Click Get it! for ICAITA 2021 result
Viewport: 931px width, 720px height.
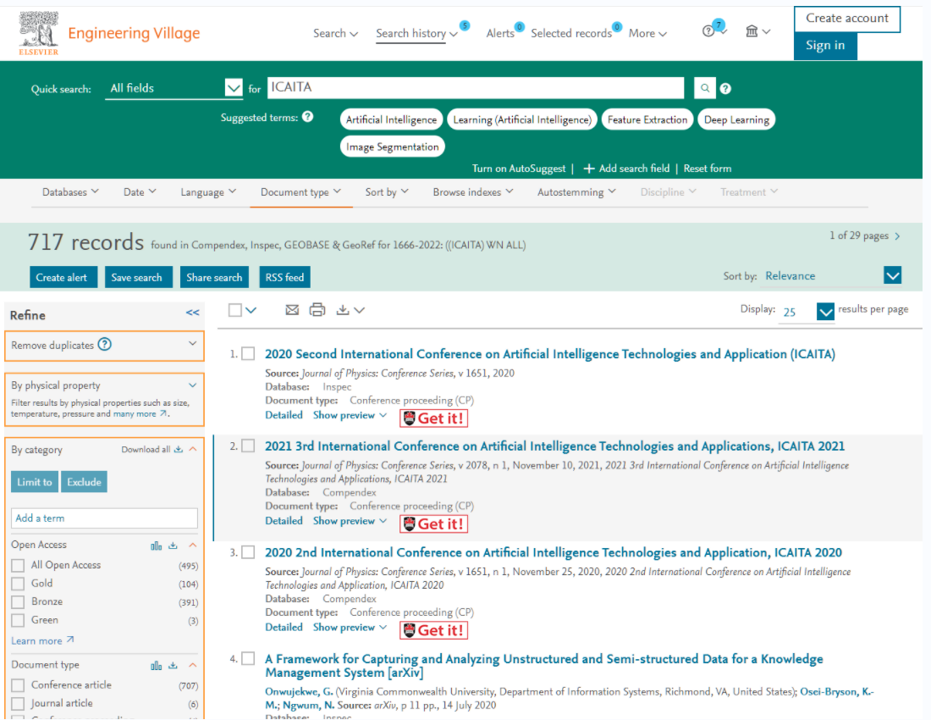click(x=434, y=524)
